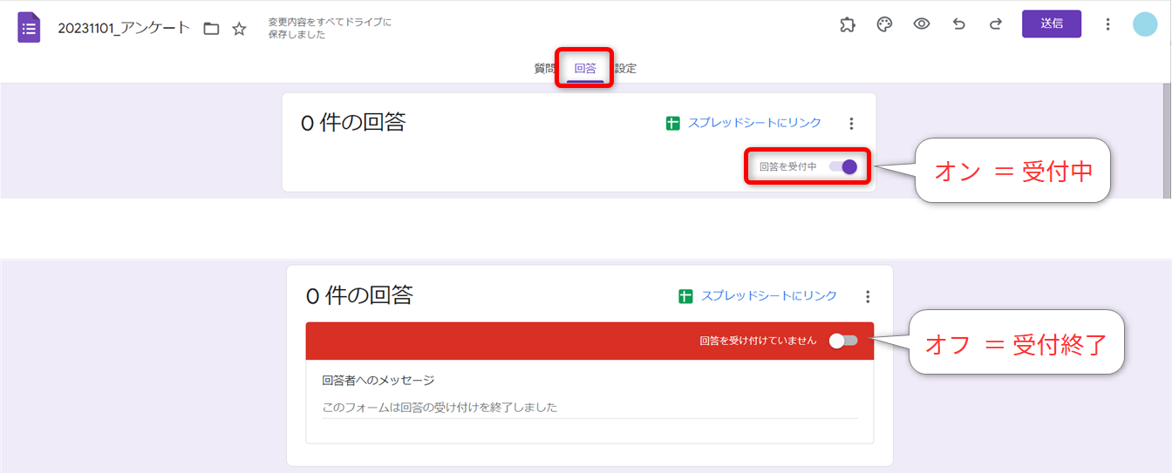The height and width of the screenshot is (473, 1172).
Task: Open the theme customization palette icon
Action: coord(884,24)
